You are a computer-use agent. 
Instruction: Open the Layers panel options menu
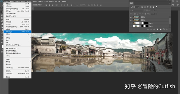pyautogui.click(x=170, y=3)
